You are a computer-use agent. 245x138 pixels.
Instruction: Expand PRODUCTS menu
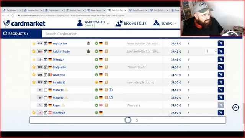click(x=16, y=33)
